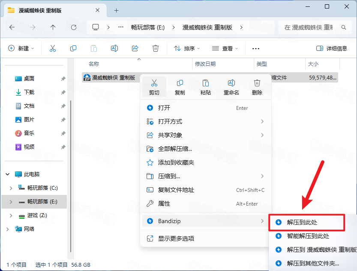Unpin 桌面 from quick access
The image size is (357, 271).
coord(63,79)
